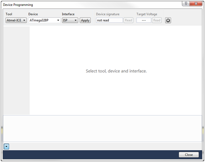This screenshot has height=162, width=205.
Task: Click the Apply button
Action: [85, 20]
